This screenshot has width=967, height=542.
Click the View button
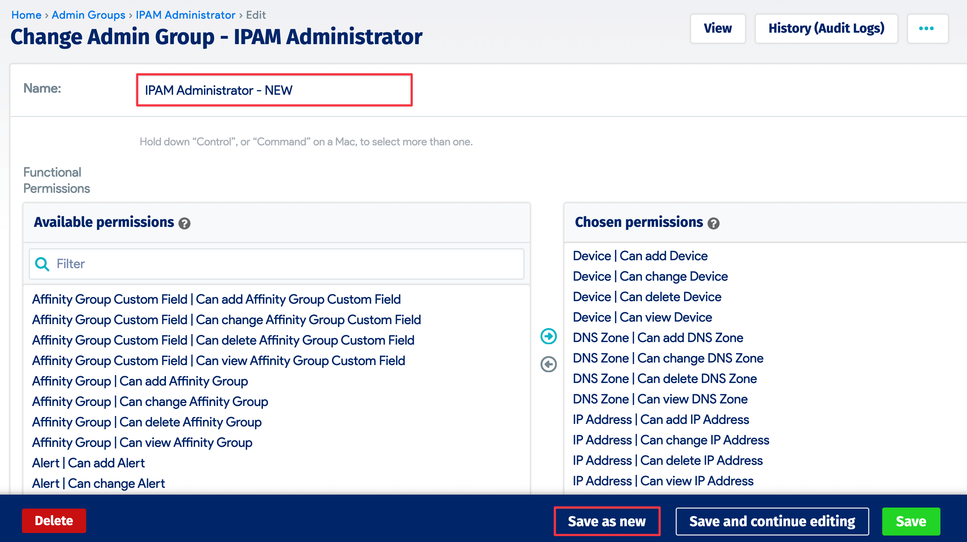coord(717,28)
